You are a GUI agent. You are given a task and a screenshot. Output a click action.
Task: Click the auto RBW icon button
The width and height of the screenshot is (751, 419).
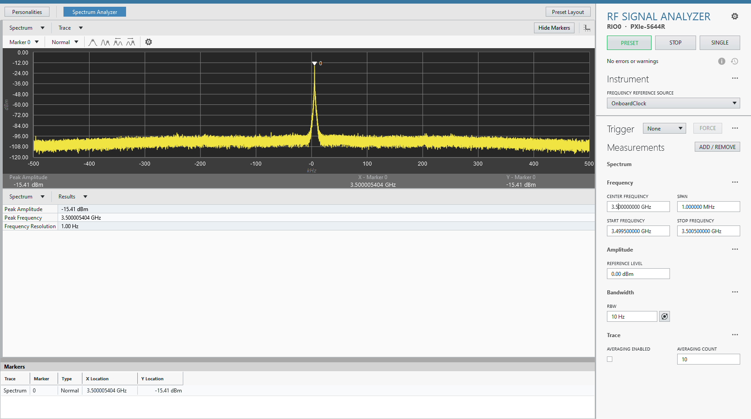click(x=665, y=316)
